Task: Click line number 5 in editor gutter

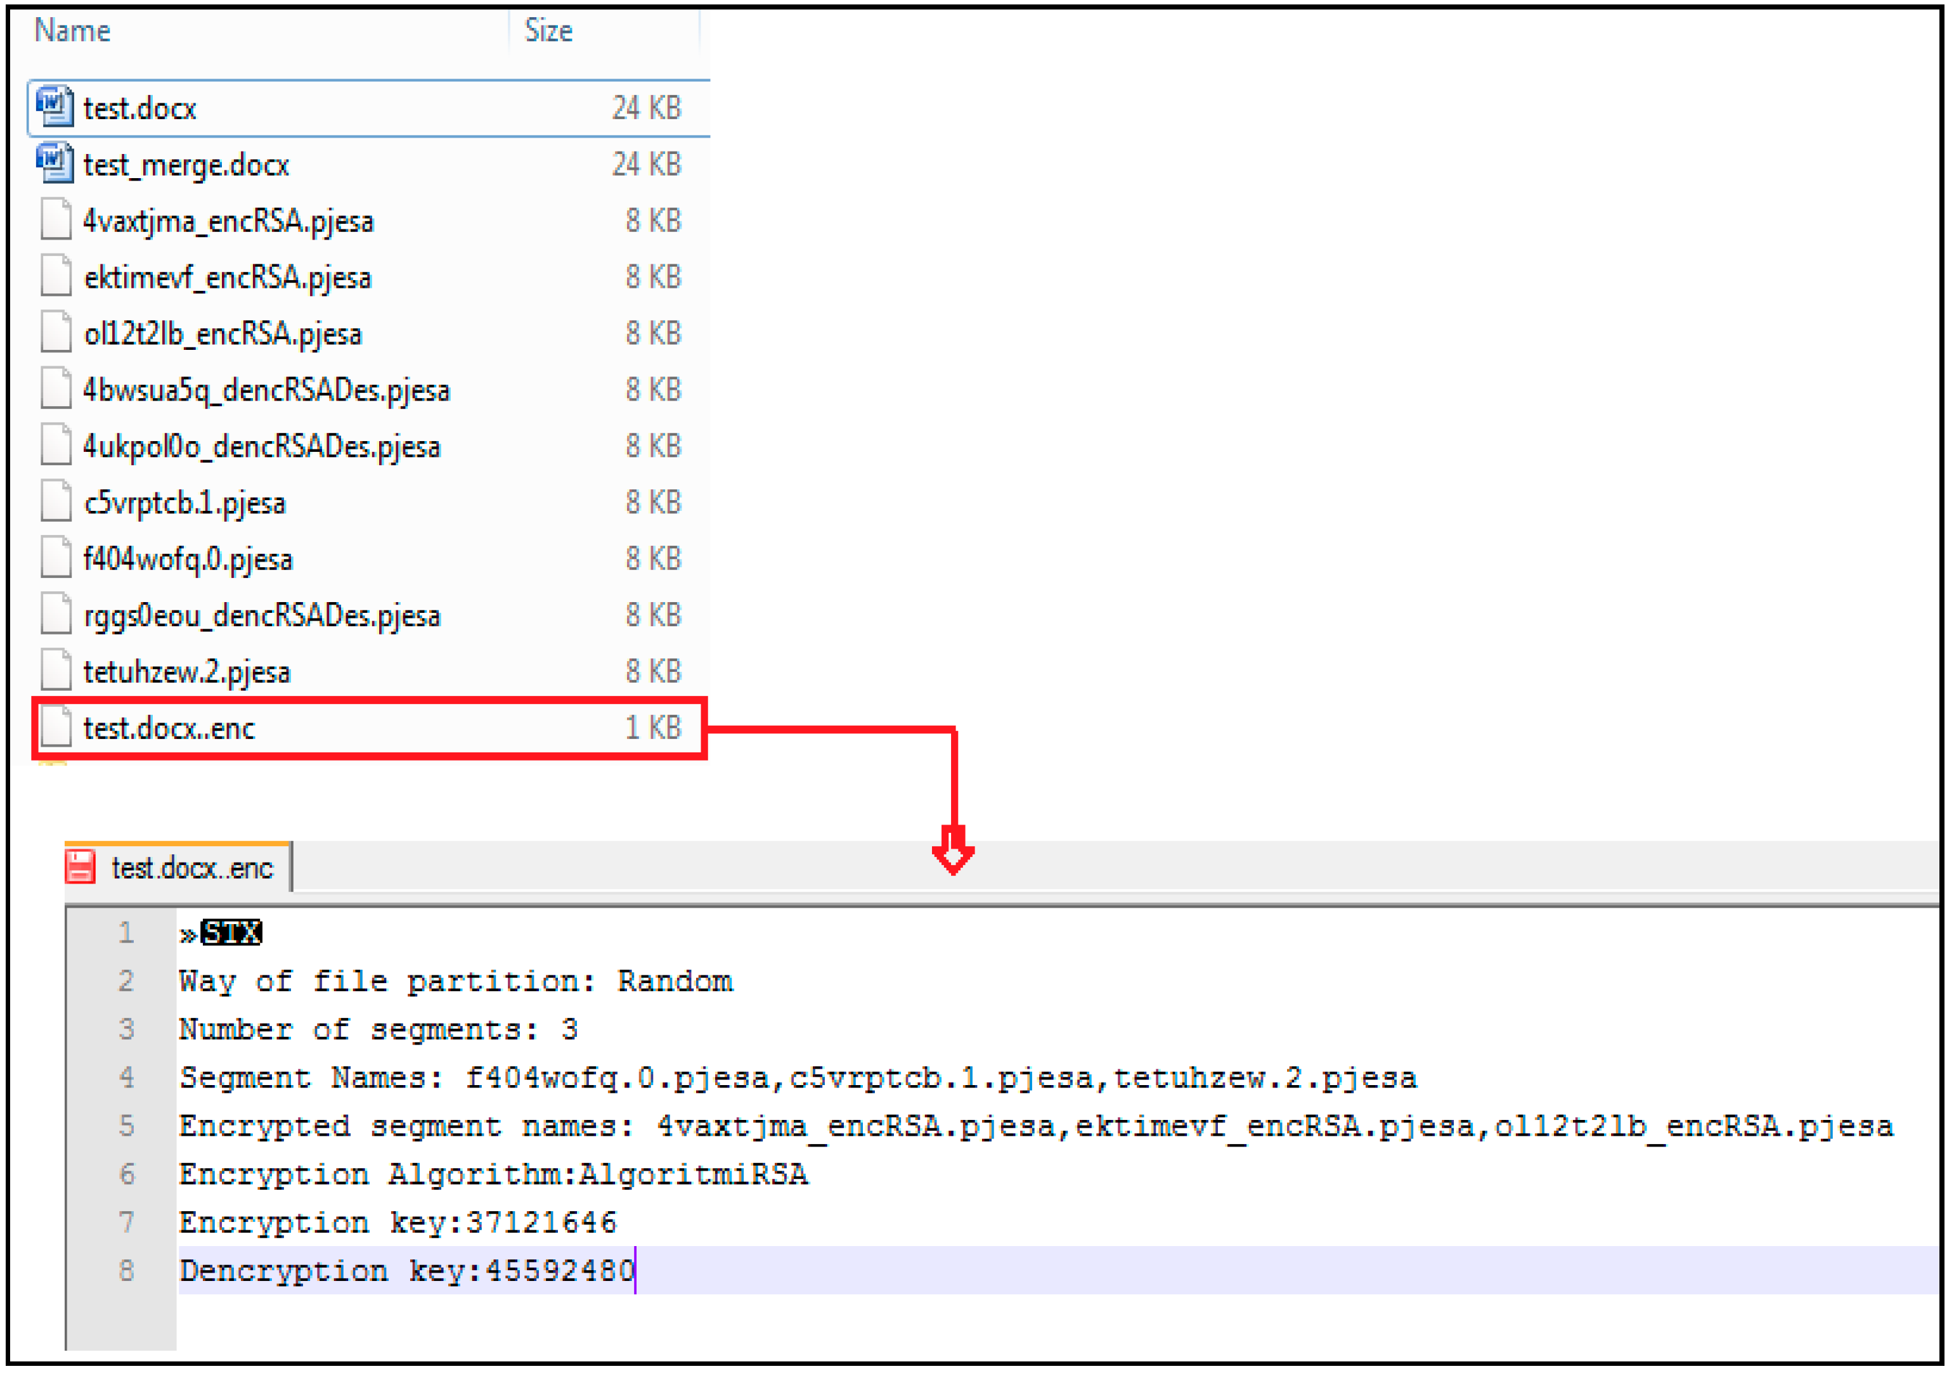Action: (126, 1126)
